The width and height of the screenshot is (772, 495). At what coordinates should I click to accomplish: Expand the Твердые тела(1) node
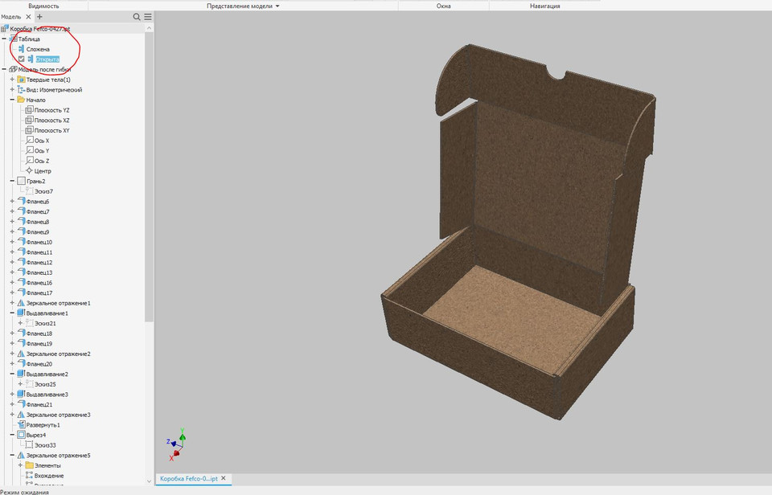11,80
